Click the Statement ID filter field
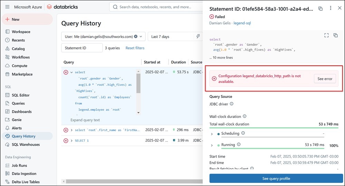 (x=82, y=48)
